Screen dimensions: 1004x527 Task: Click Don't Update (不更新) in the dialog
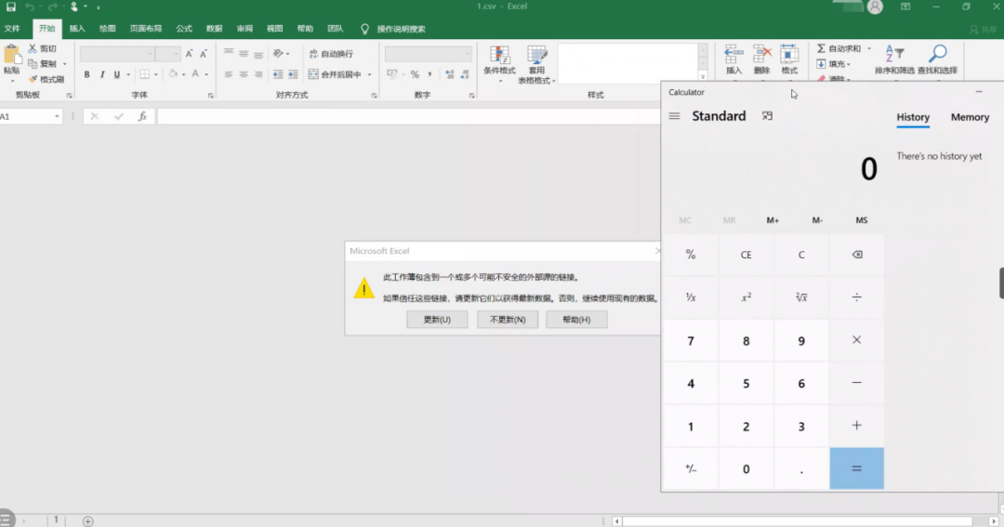tap(508, 320)
